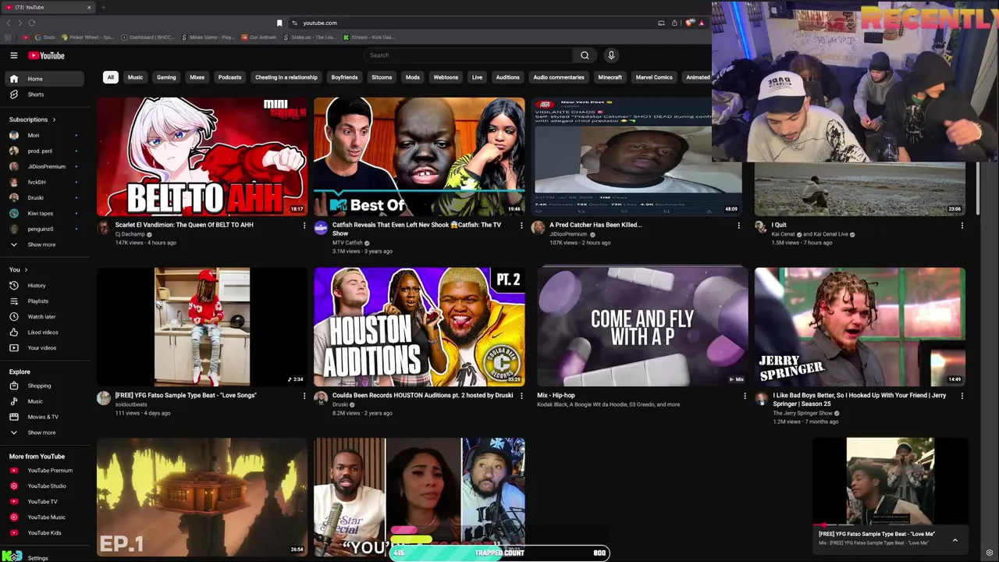
Task: Expand Show more under Explore
Action: coord(44,432)
